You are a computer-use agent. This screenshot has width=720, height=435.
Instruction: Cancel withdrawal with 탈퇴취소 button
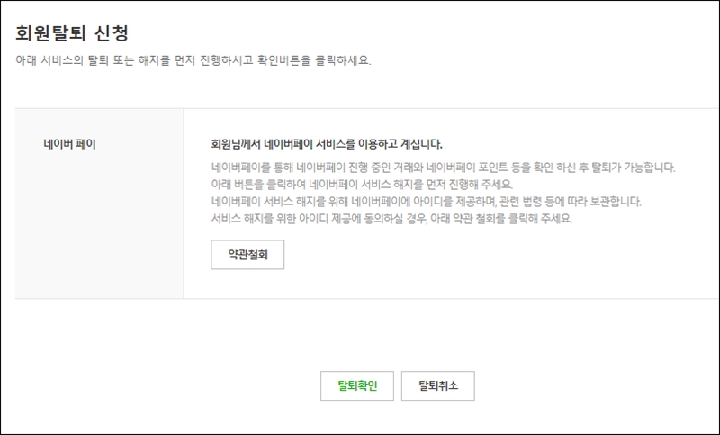(x=438, y=385)
